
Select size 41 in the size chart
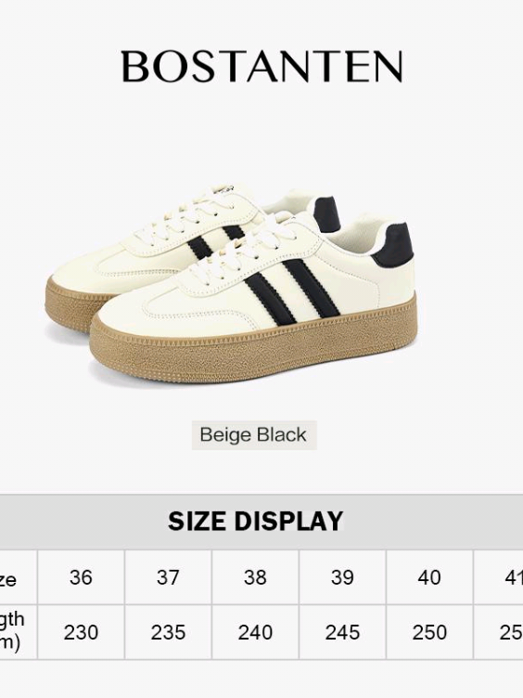click(x=499, y=577)
